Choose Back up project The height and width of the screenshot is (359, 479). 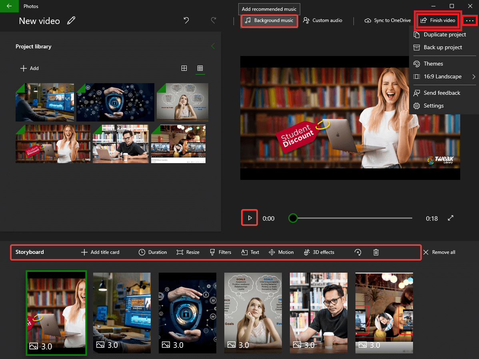[443, 47]
